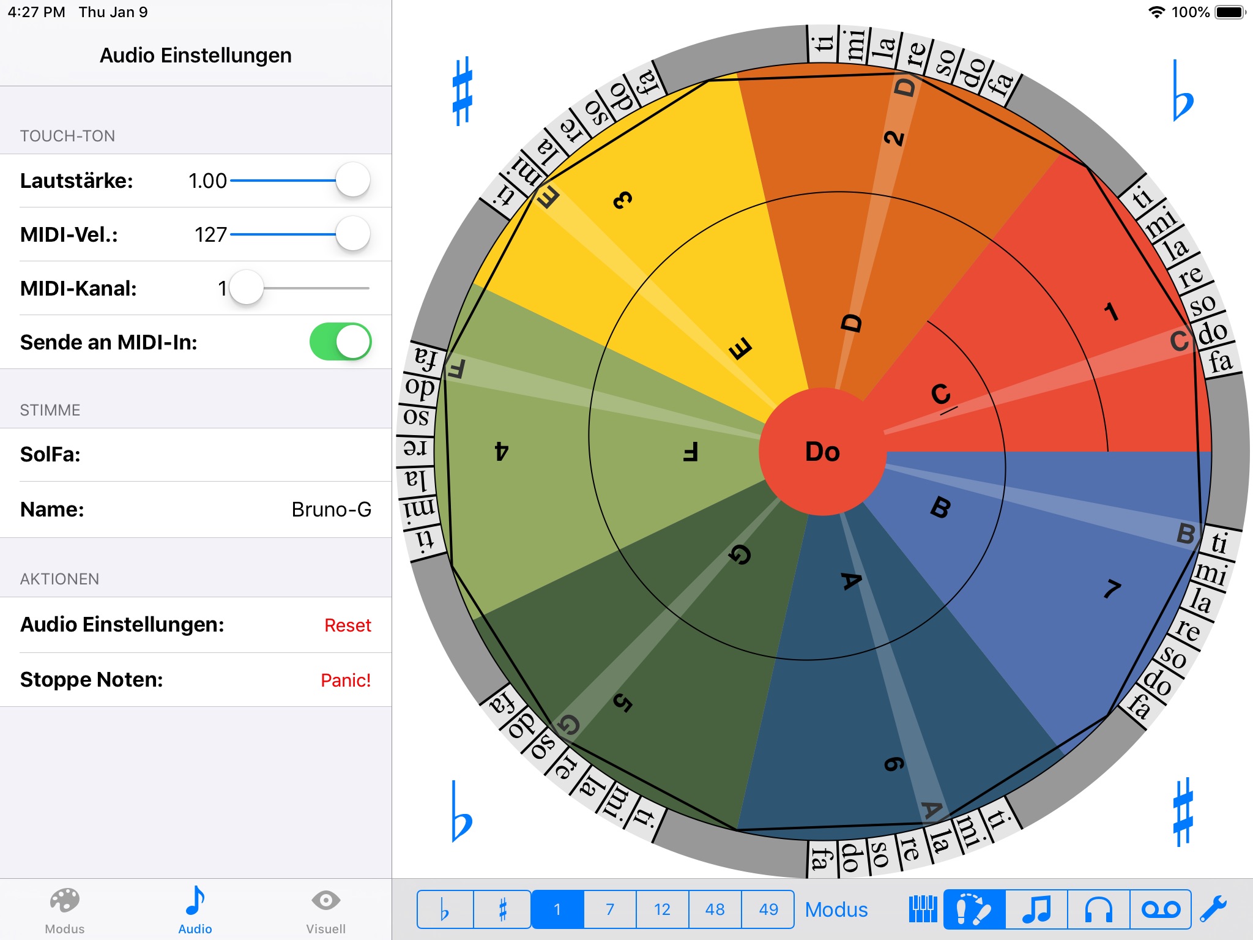The image size is (1253, 940).
Task: Tap the MIDI-Vel. value 127
Action: (210, 234)
